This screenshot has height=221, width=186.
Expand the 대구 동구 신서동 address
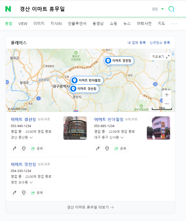point(109,137)
